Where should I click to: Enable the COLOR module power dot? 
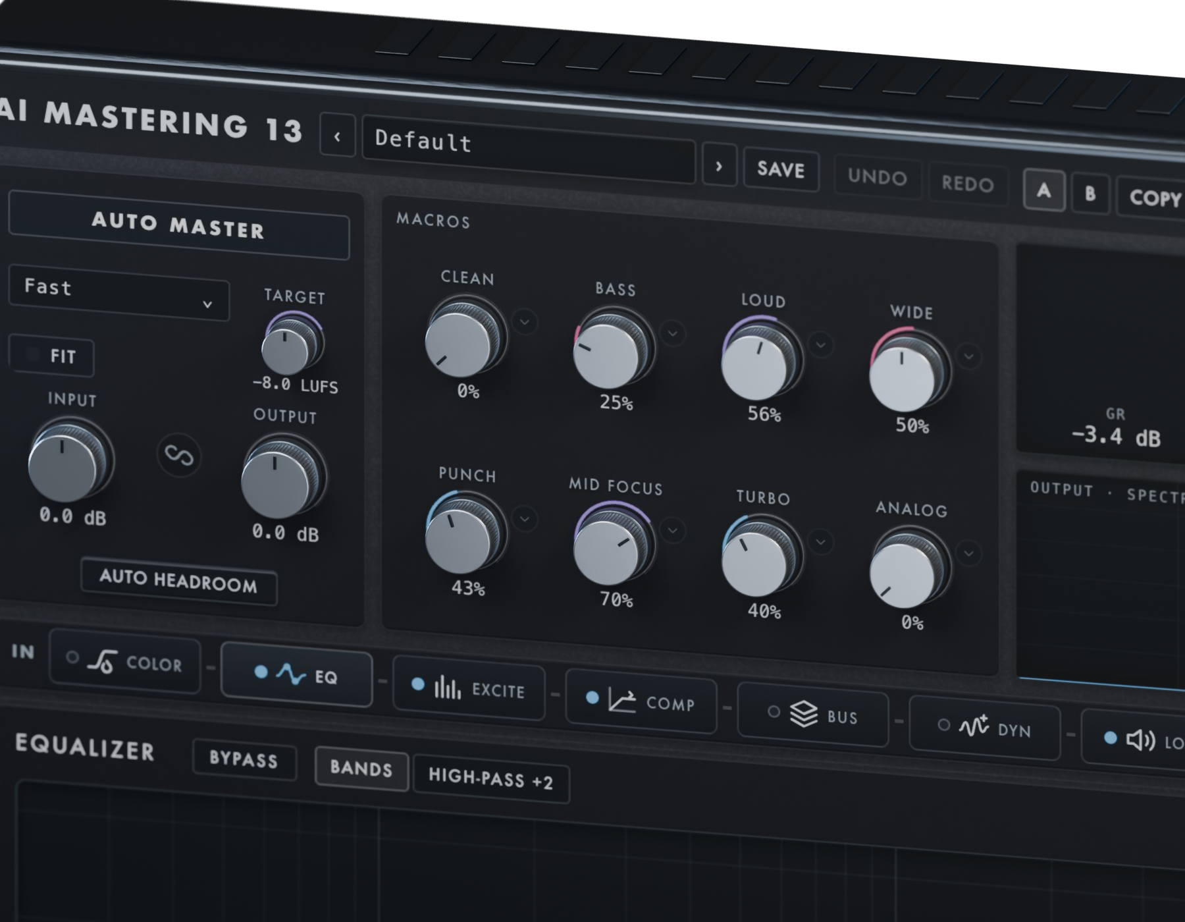pyautogui.click(x=72, y=657)
